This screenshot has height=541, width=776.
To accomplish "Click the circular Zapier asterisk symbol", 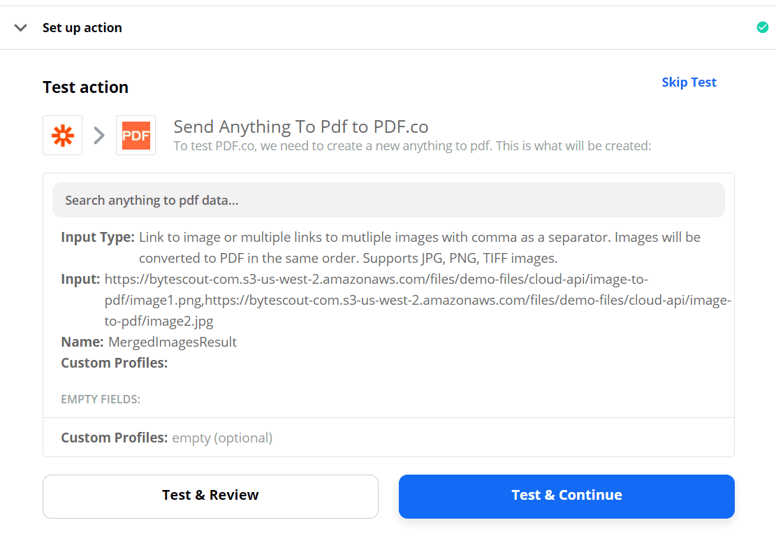I will [62, 135].
